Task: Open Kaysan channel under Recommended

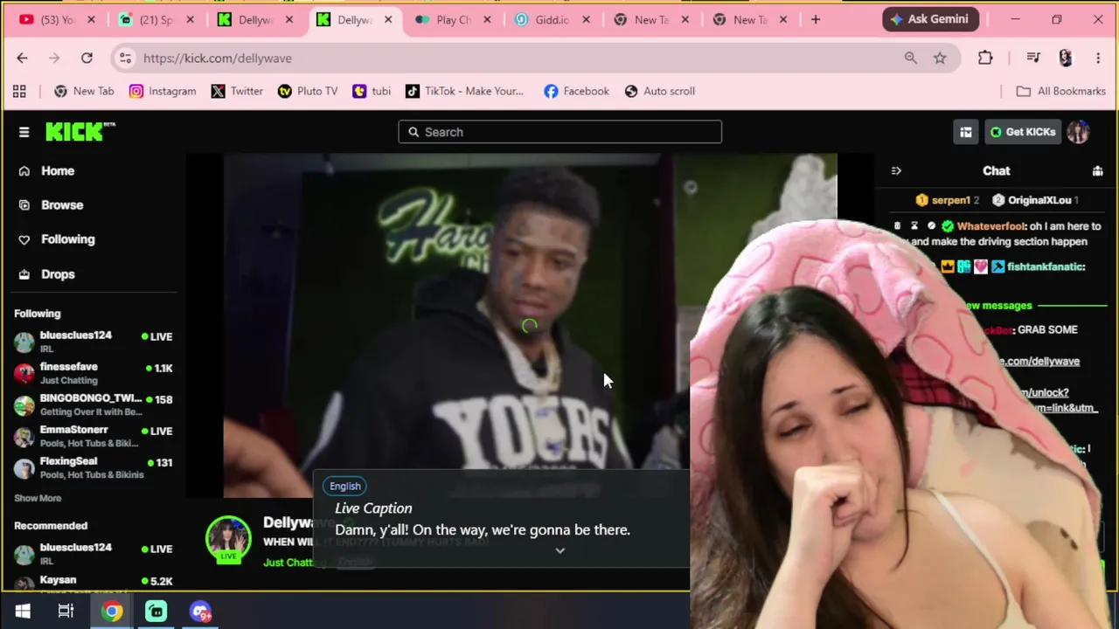Action: (93, 581)
